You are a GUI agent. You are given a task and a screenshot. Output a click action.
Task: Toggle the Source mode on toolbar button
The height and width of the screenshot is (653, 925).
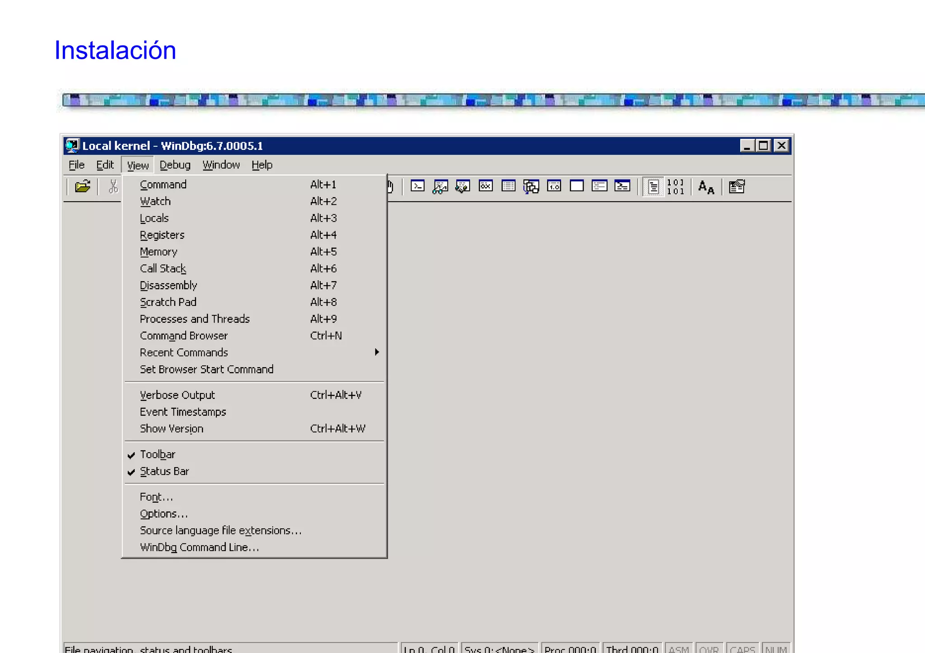pos(653,187)
